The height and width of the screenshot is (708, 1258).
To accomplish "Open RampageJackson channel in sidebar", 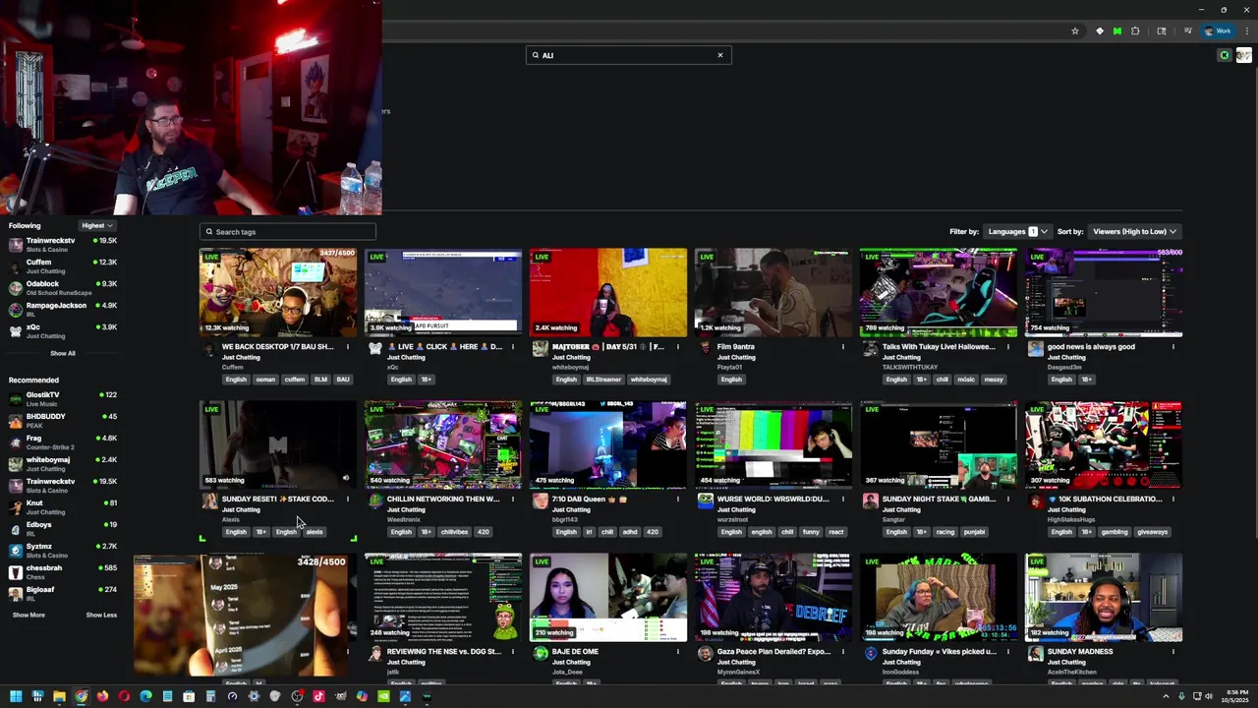I will (x=63, y=309).
